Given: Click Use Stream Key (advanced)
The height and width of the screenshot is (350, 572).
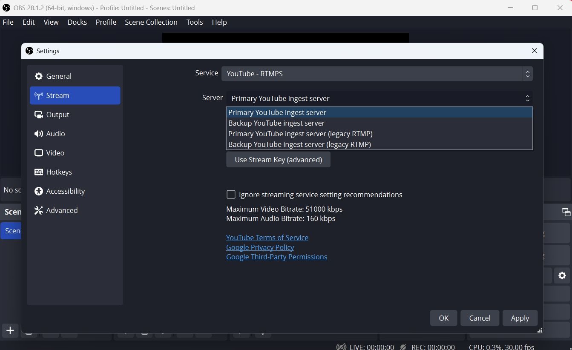Looking at the screenshot, I should (278, 159).
